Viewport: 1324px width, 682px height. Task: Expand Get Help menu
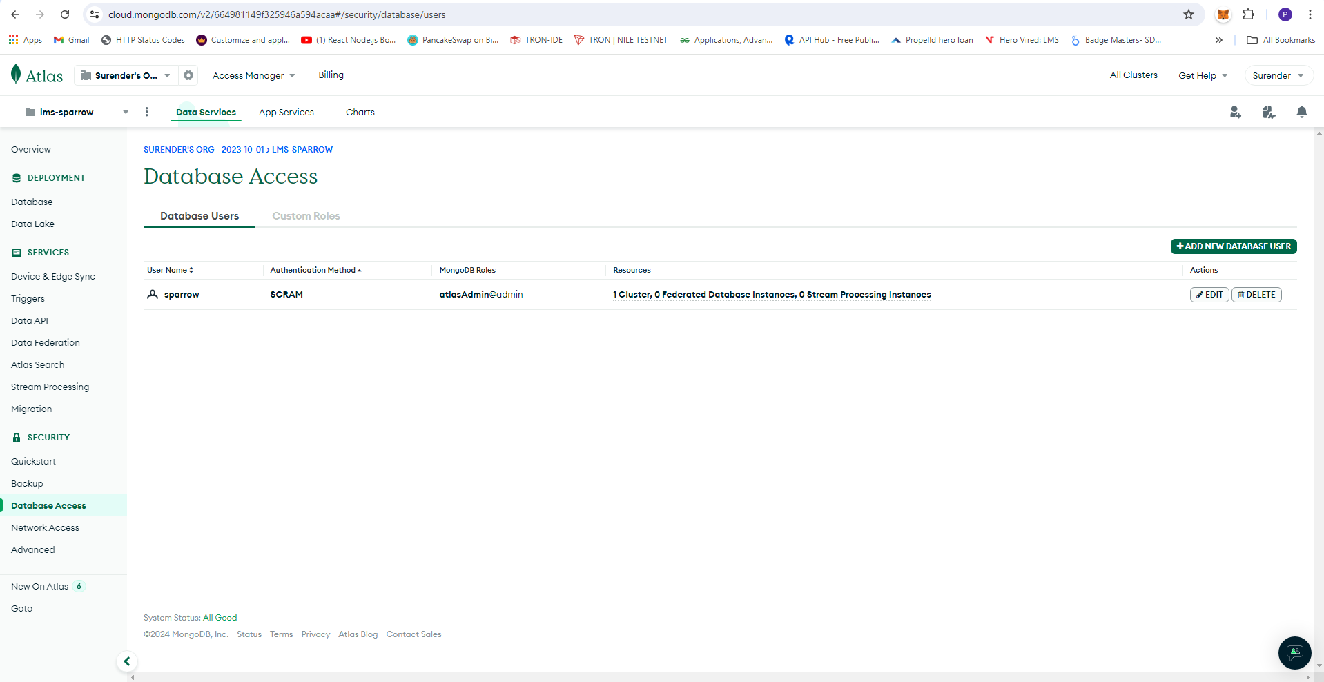[1203, 75]
